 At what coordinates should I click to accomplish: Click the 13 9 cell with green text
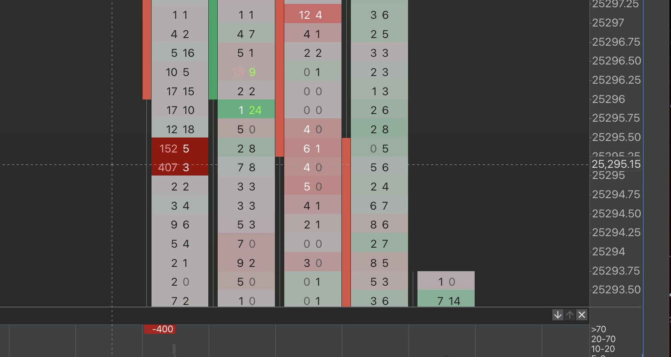point(246,72)
